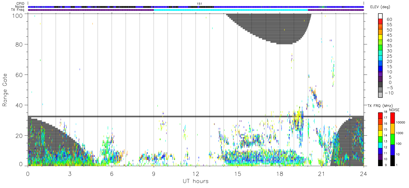409x188 pixels.
Task: Pick the cyan 20–25 degree ELEV color cell
Action: click(x=380, y=59)
